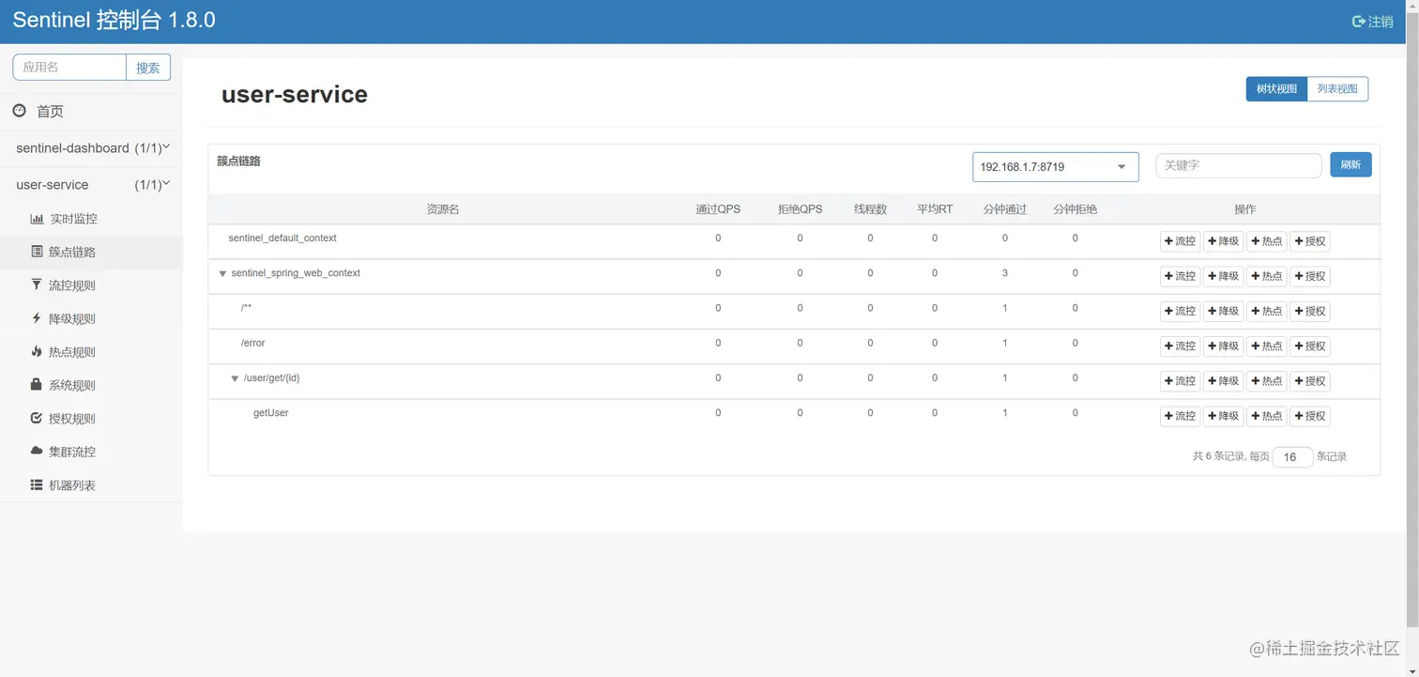Click the logout arrow icon beside 注销
1419x677 pixels.
tap(1358, 22)
